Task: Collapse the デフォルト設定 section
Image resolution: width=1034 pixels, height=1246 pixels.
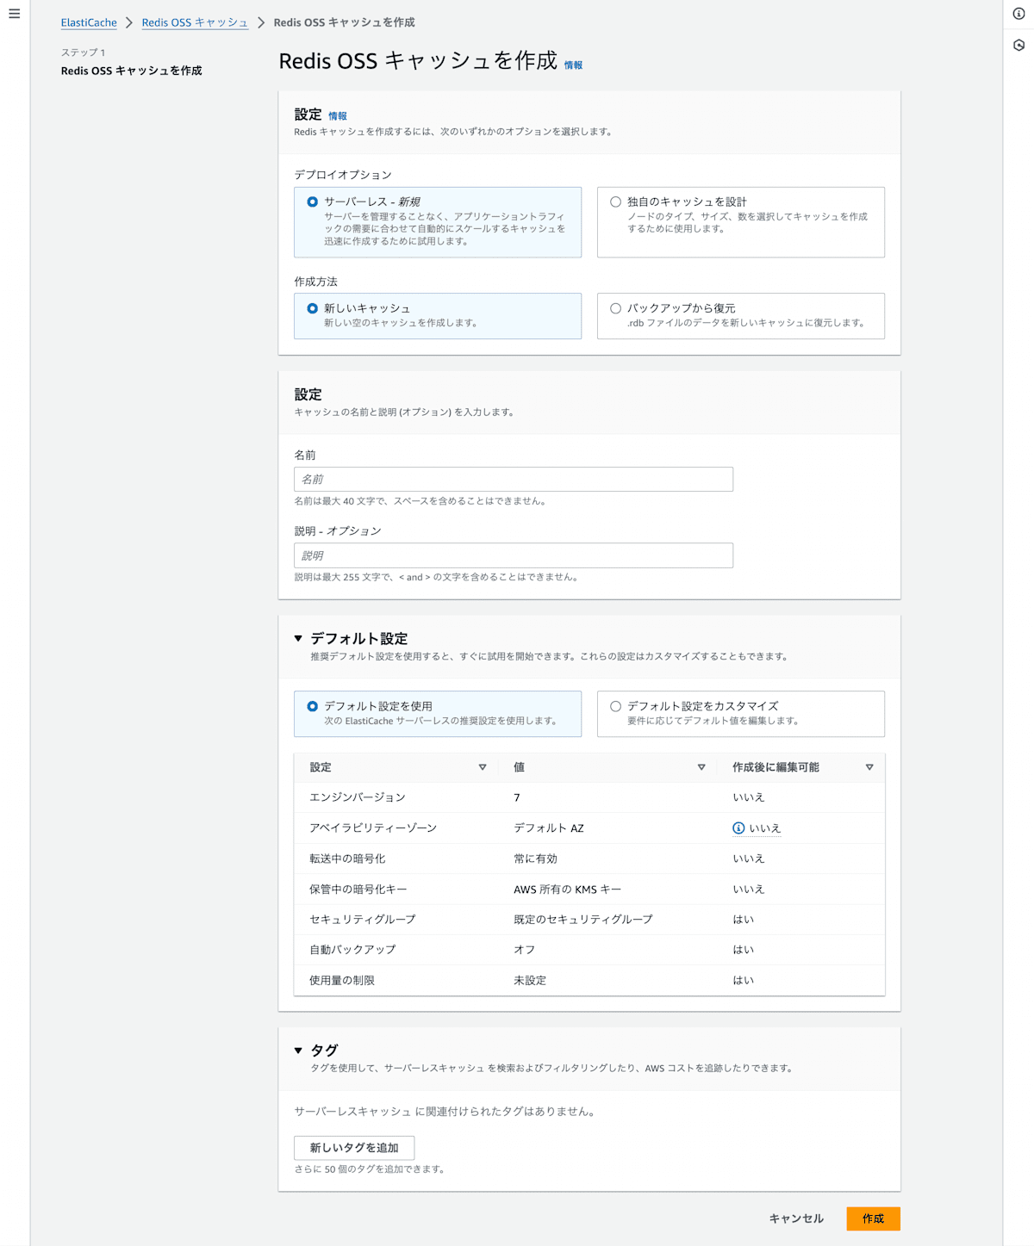Action: [298, 639]
